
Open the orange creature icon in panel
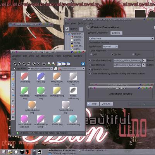[x=28, y=152]
